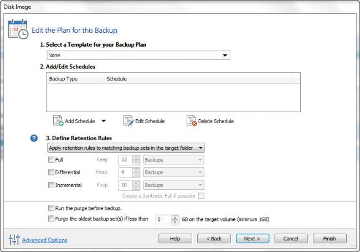Click the GB threshold input field
Image resolution: width=360 pixels, height=252 pixels.
click(164, 219)
